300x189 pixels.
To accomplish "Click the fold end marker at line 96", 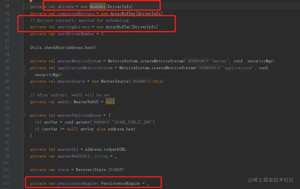I will (23, 135).
